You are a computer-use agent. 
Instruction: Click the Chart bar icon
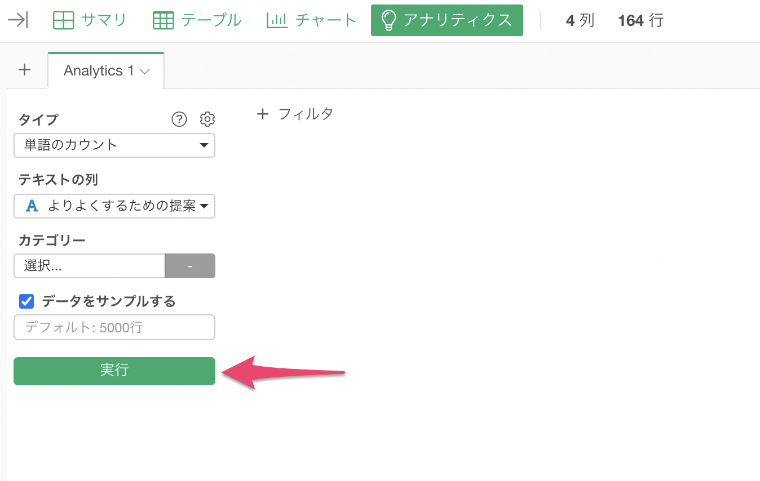(x=277, y=20)
